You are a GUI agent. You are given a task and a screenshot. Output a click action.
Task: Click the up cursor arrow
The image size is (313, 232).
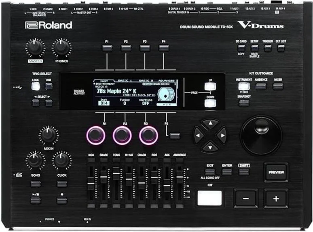210,123
